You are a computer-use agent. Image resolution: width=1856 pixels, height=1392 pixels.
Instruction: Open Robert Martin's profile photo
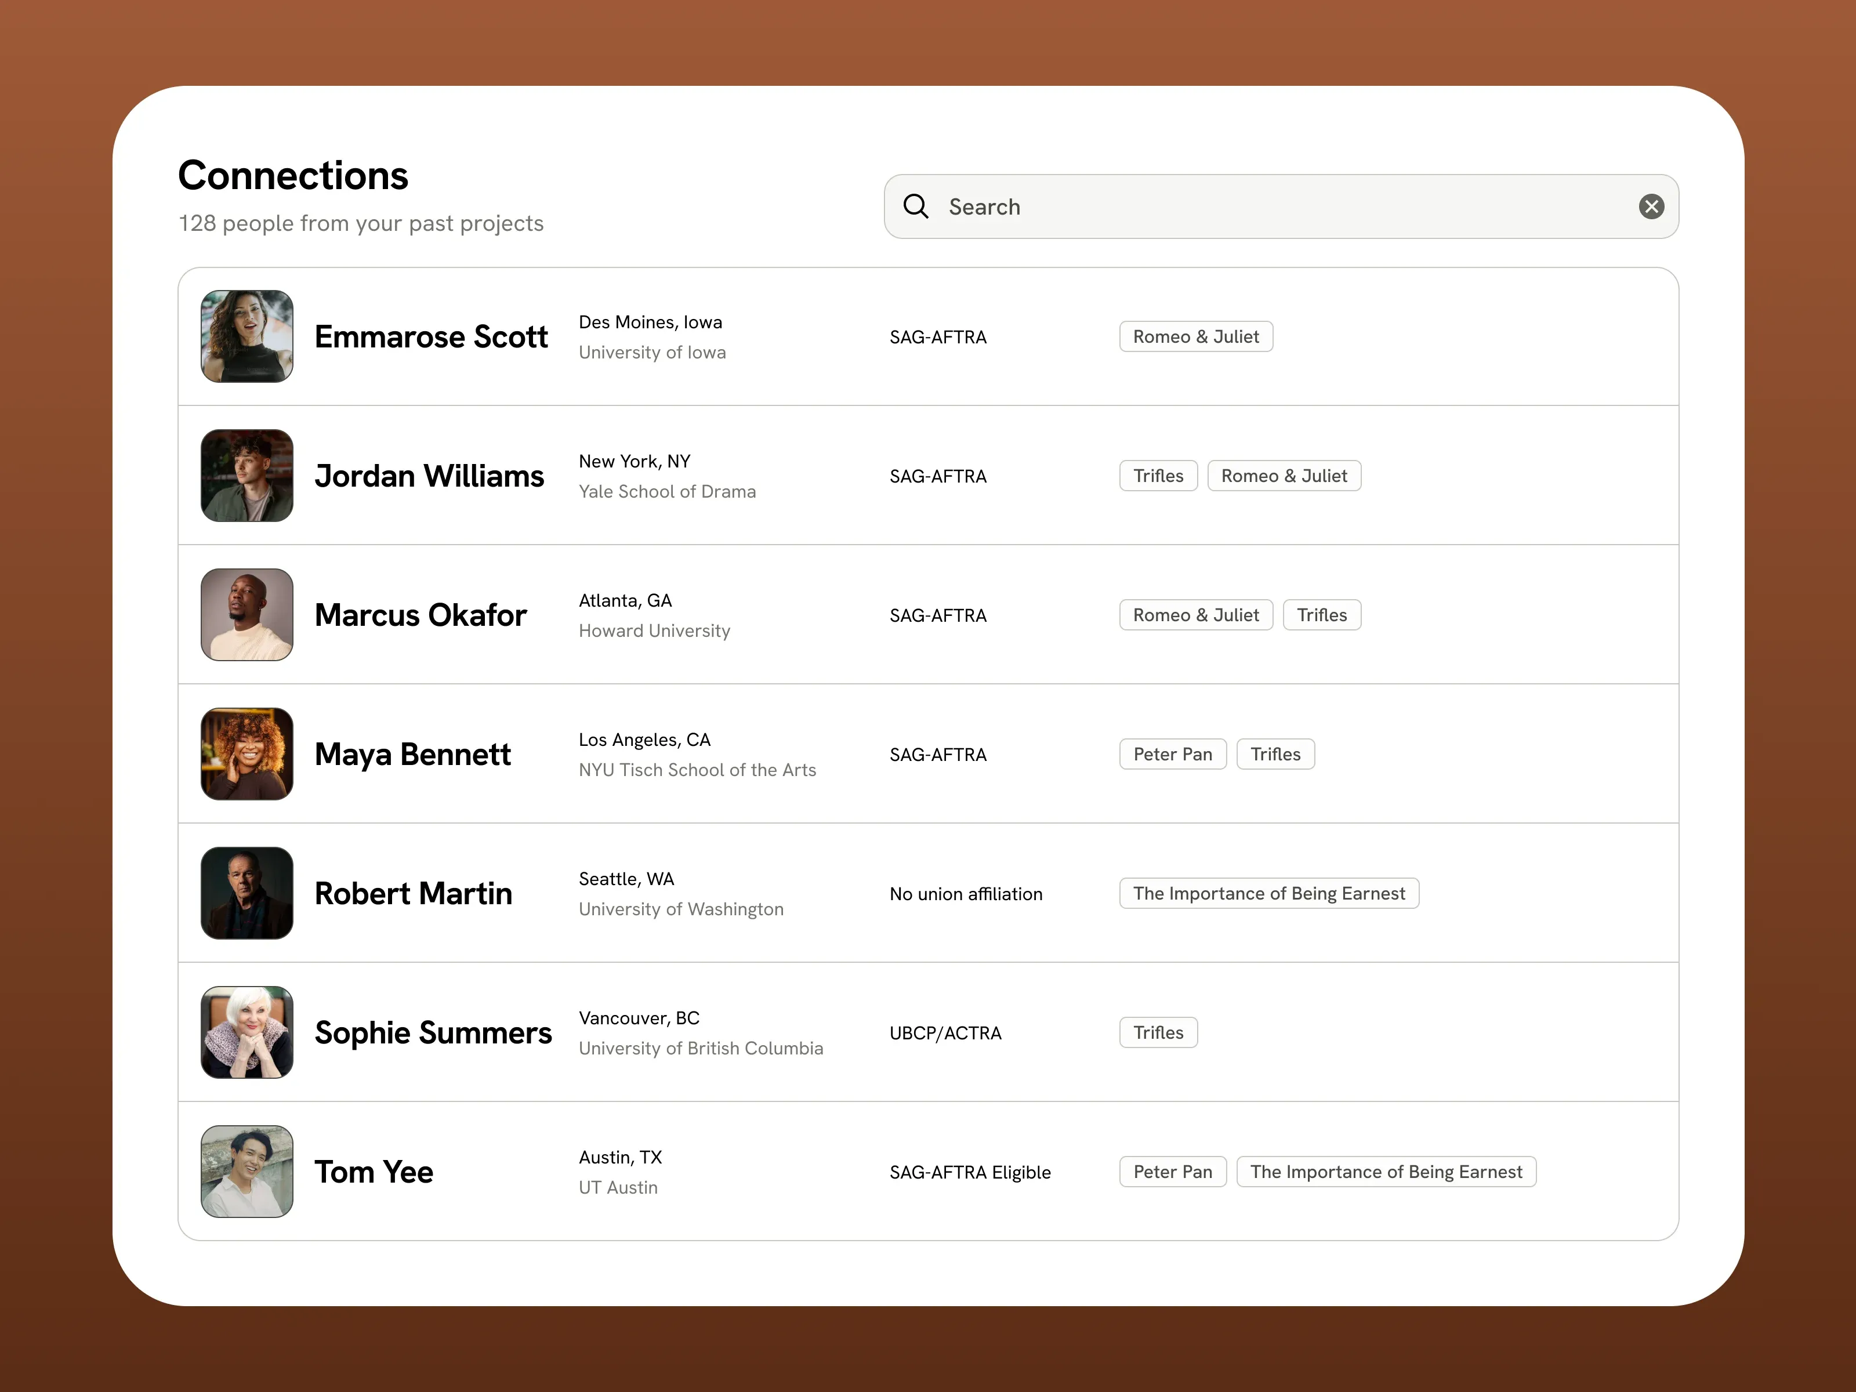246,894
